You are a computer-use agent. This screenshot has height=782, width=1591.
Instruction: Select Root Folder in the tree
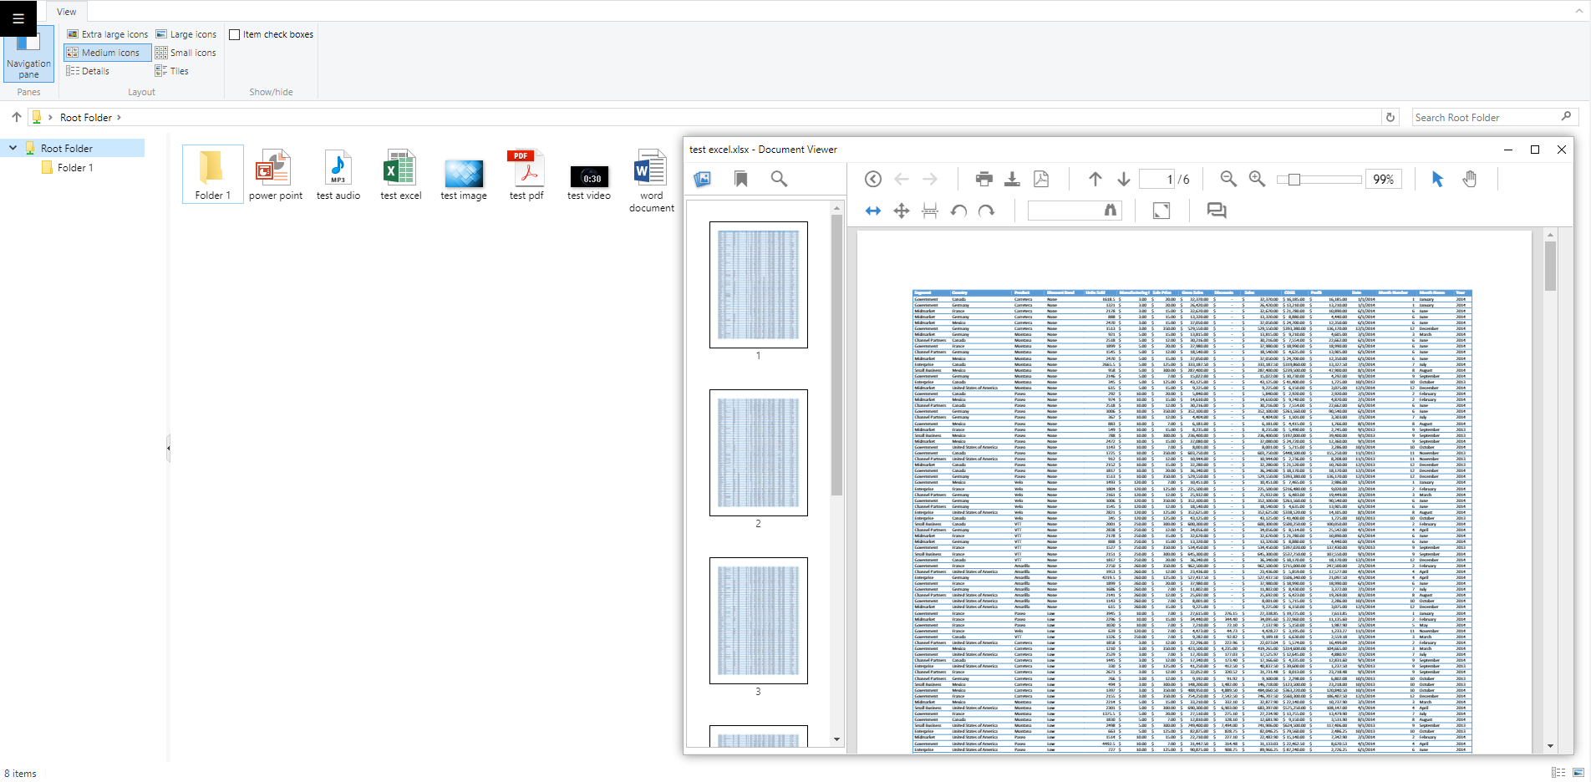[67, 148]
